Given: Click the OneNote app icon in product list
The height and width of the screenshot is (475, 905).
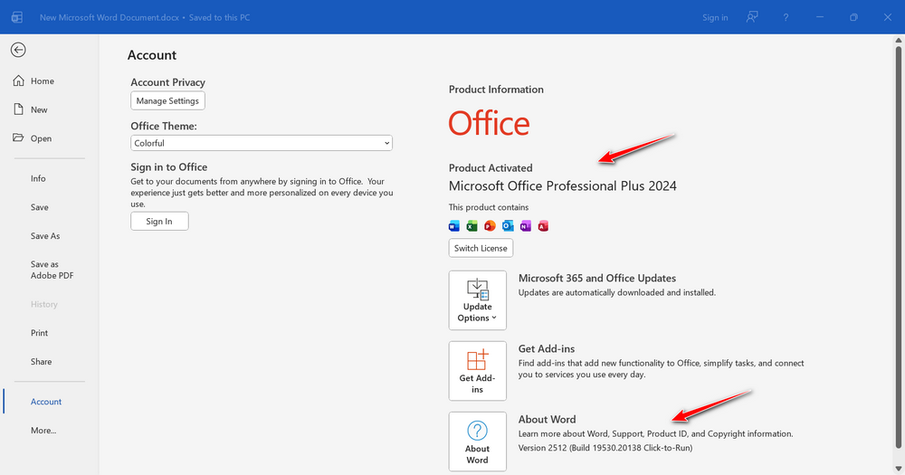Looking at the screenshot, I should pyautogui.click(x=525, y=225).
